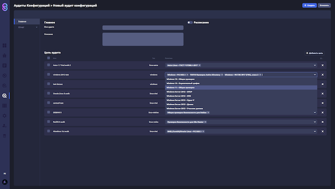
Task: Remove the Astra 1.7 Orel audit 2 target row
Action: click(x=323, y=65)
